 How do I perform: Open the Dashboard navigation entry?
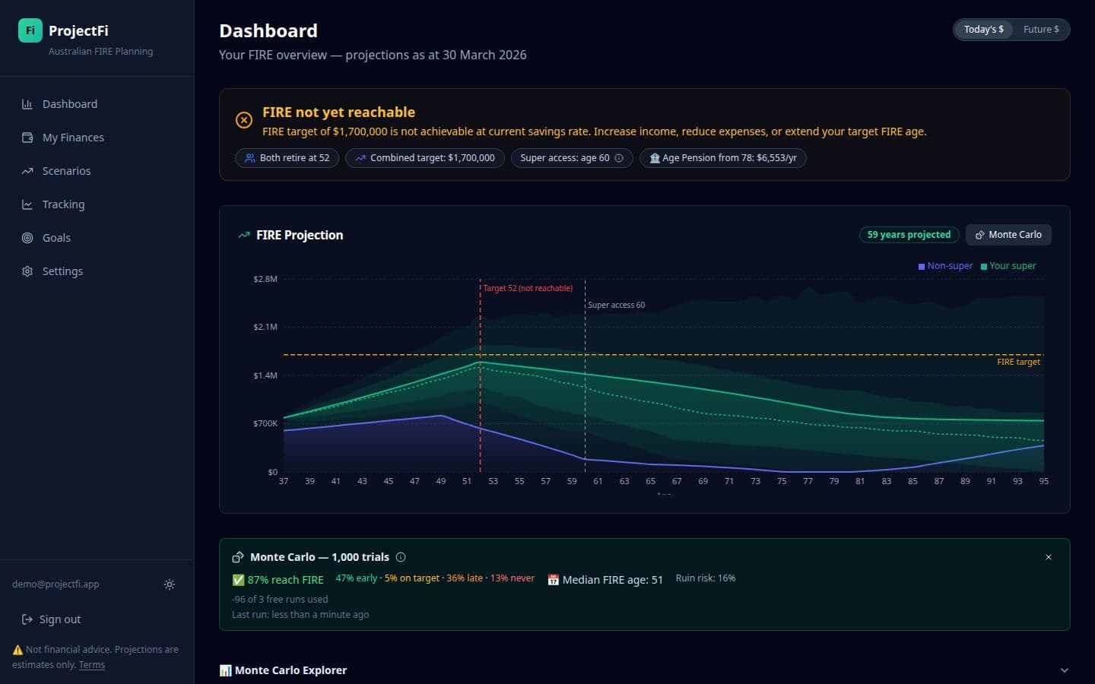click(x=70, y=104)
